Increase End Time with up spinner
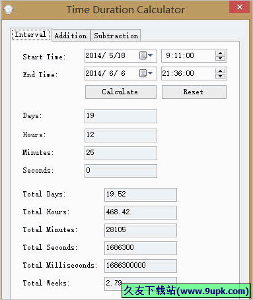 pos(220,71)
